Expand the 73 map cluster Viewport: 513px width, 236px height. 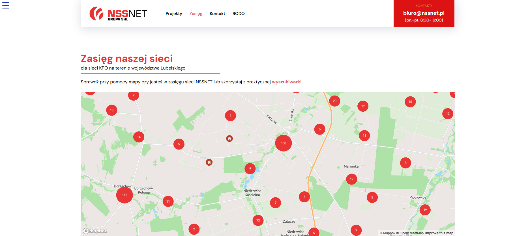coord(258,220)
